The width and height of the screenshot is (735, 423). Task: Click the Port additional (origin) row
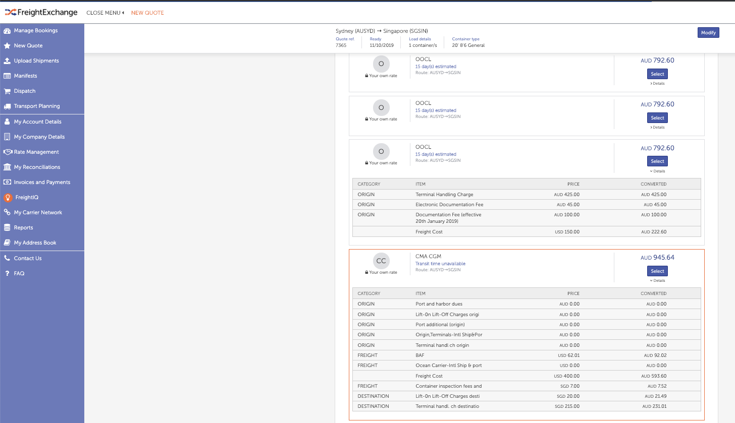click(x=527, y=325)
